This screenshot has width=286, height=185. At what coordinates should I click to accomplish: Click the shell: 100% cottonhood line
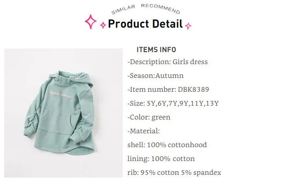(x=167, y=145)
